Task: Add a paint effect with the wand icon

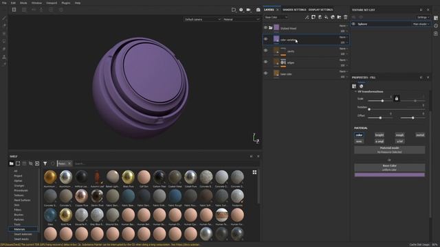Action: [x=307, y=17]
